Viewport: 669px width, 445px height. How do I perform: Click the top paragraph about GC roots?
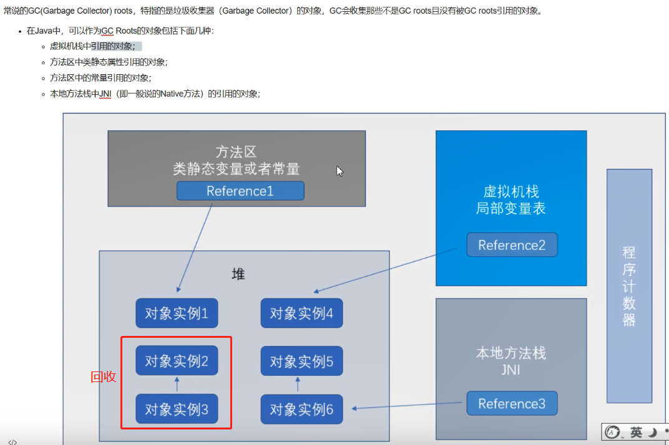tap(274, 11)
